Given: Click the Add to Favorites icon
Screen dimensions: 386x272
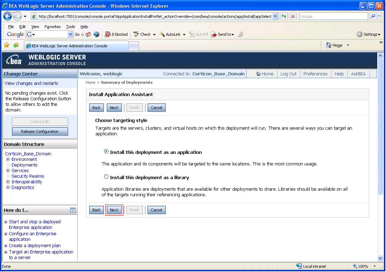Looking at the screenshot, I should [x=16, y=45].
